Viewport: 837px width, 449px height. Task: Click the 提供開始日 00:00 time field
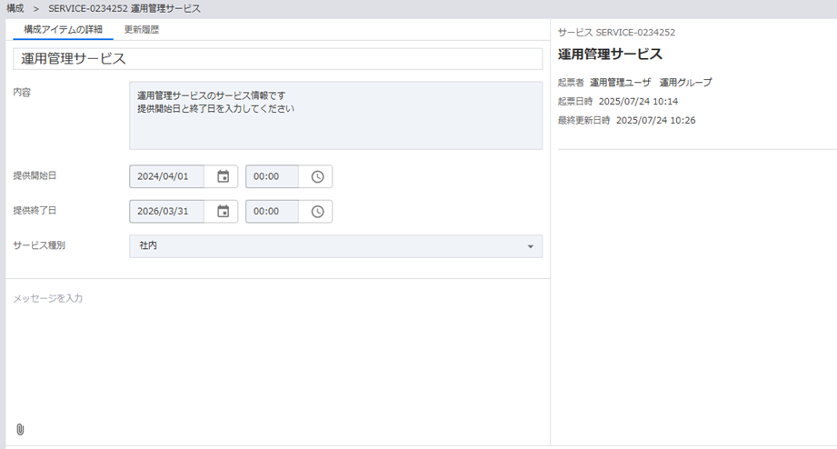tap(271, 176)
